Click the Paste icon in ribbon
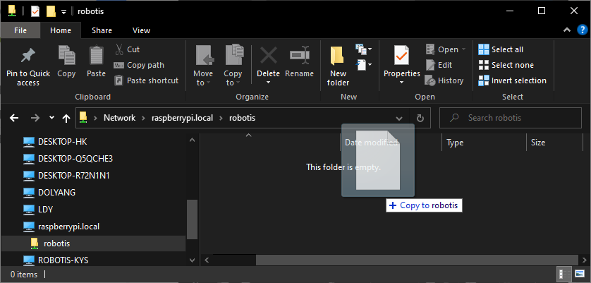 pyautogui.click(x=96, y=56)
